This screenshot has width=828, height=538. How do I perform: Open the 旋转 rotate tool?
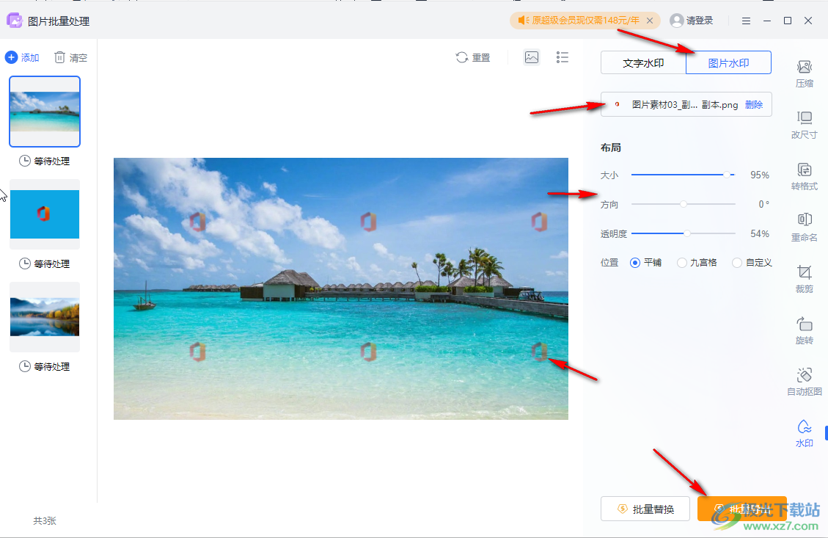[x=805, y=330]
